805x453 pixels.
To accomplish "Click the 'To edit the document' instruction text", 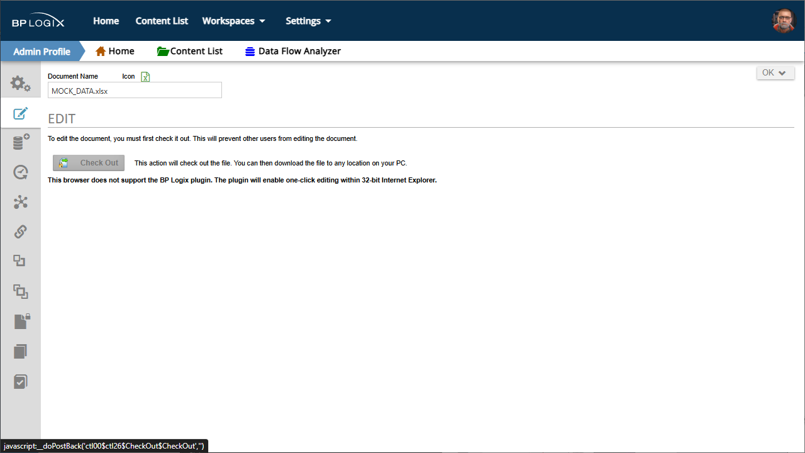I will point(203,138).
